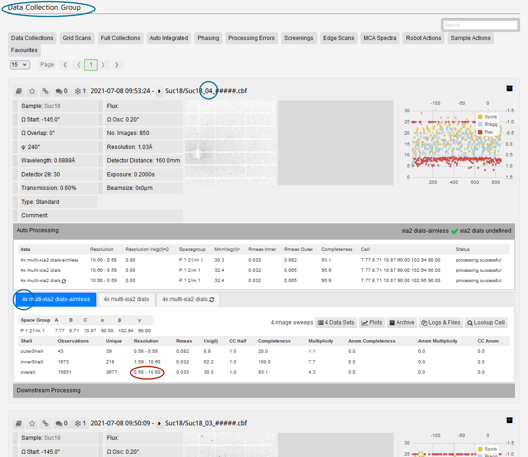Open comments bubble icon for Suc18_04
Viewport: 528px width, 457px height.
(61, 91)
